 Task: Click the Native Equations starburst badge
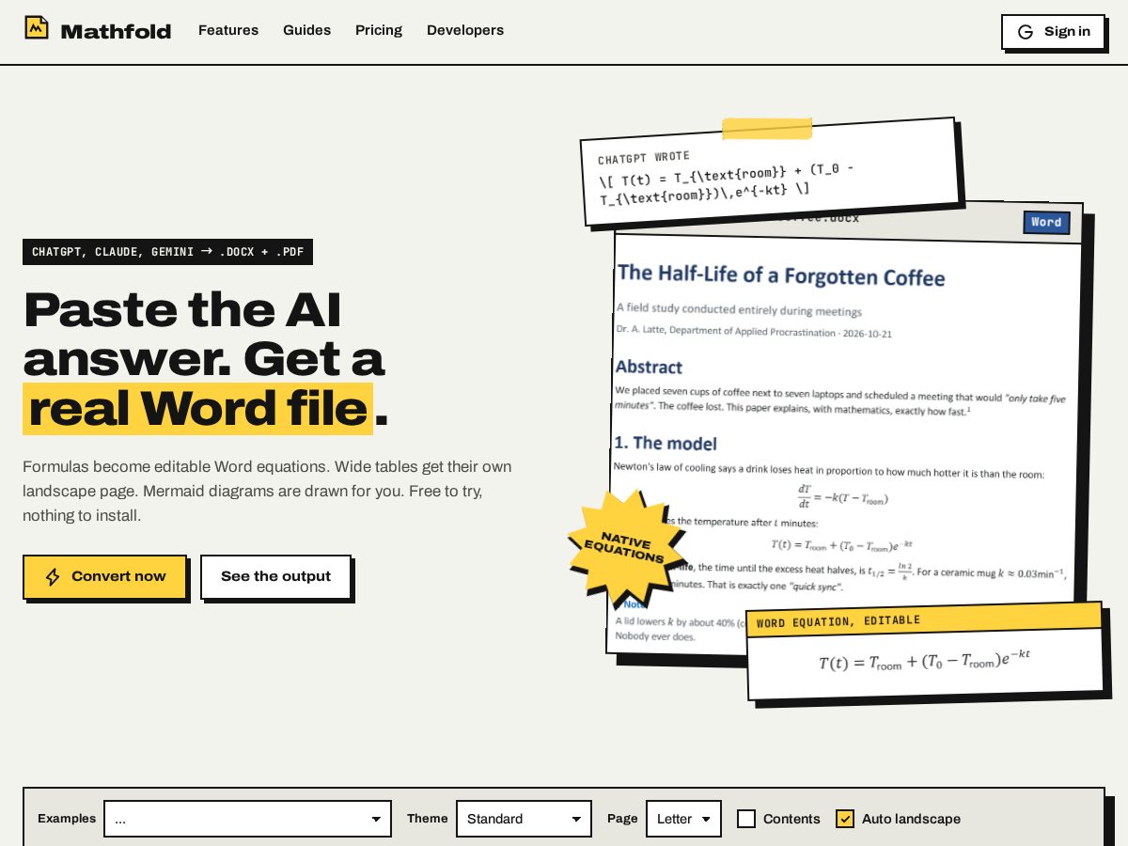[626, 547]
